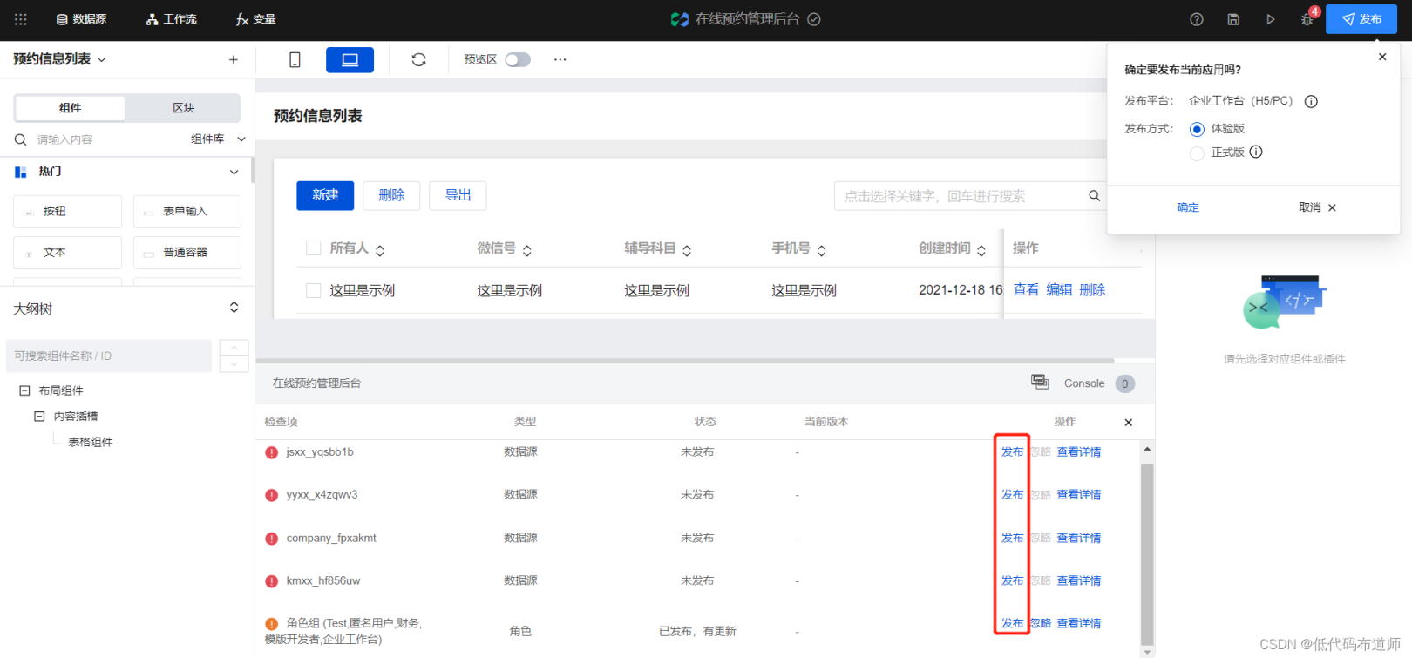This screenshot has height=658, width=1412.
Task: Click the blue 发布 button in top bar
Action: (1361, 19)
